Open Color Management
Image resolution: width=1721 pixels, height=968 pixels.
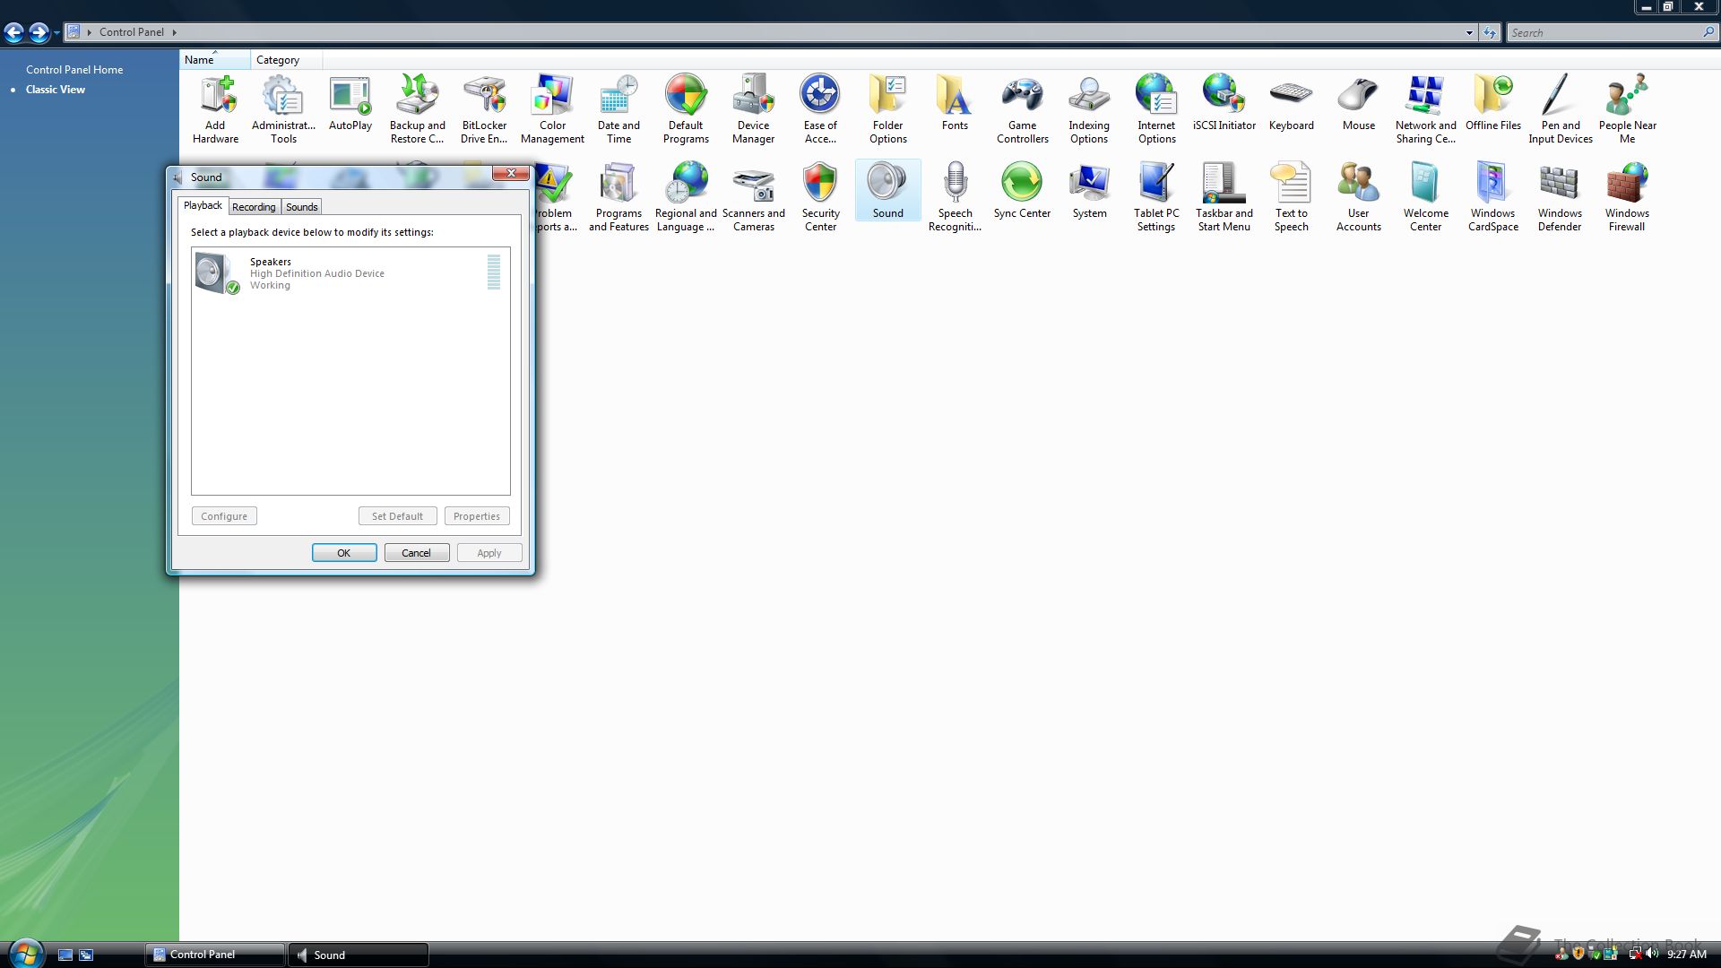click(552, 108)
